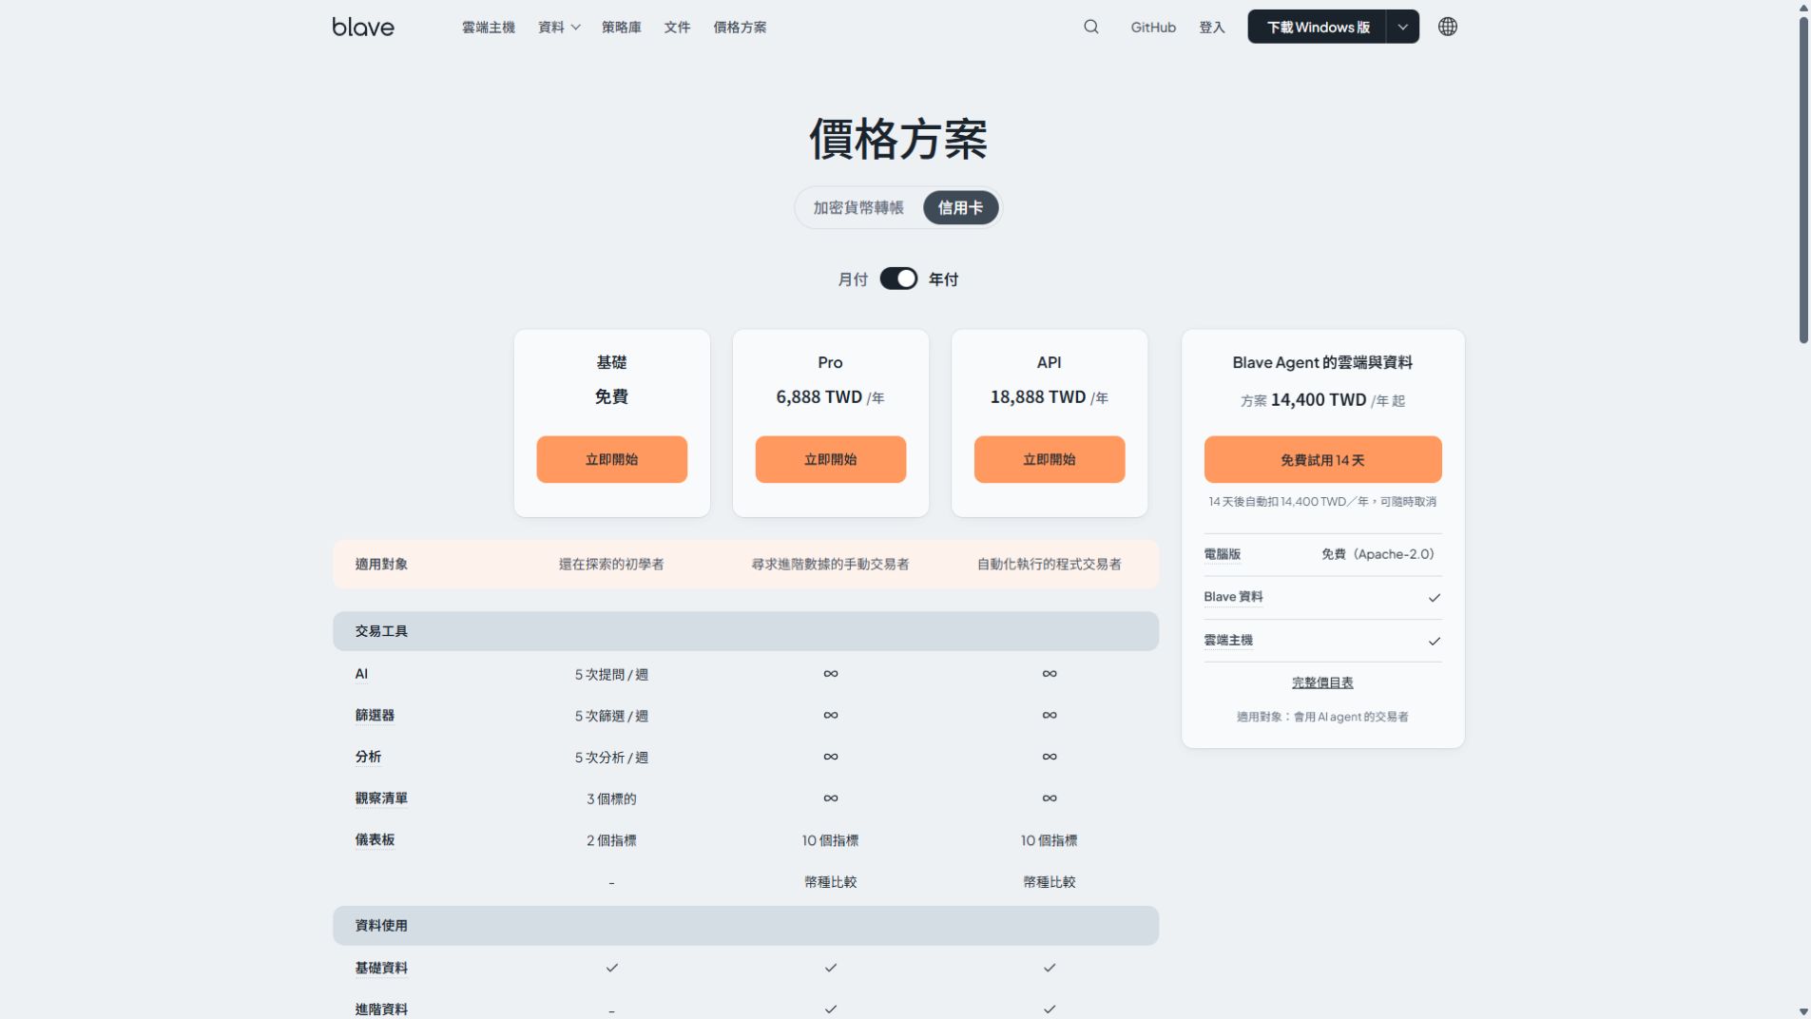Click scrollbar up arrow
The width and height of the screenshot is (1811, 1019).
click(1803, 8)
